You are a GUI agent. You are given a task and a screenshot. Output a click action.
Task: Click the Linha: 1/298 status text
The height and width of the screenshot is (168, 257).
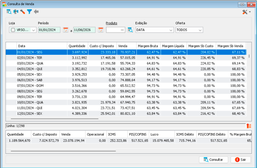click(16, 126)
